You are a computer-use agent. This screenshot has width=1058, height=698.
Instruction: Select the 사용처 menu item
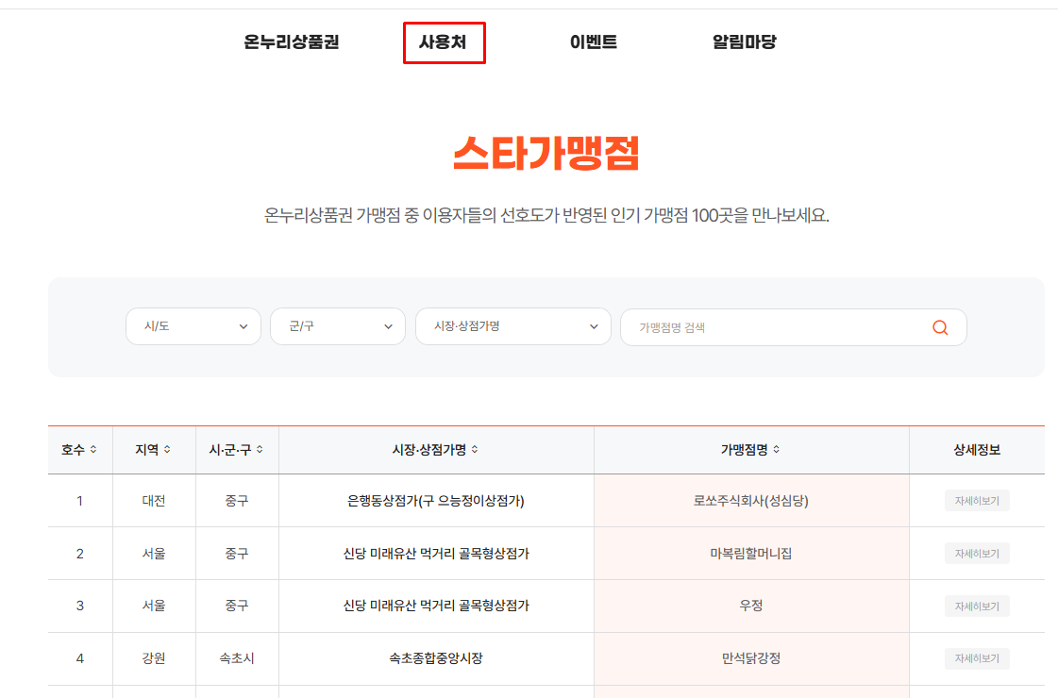click(x=443, y=42)
